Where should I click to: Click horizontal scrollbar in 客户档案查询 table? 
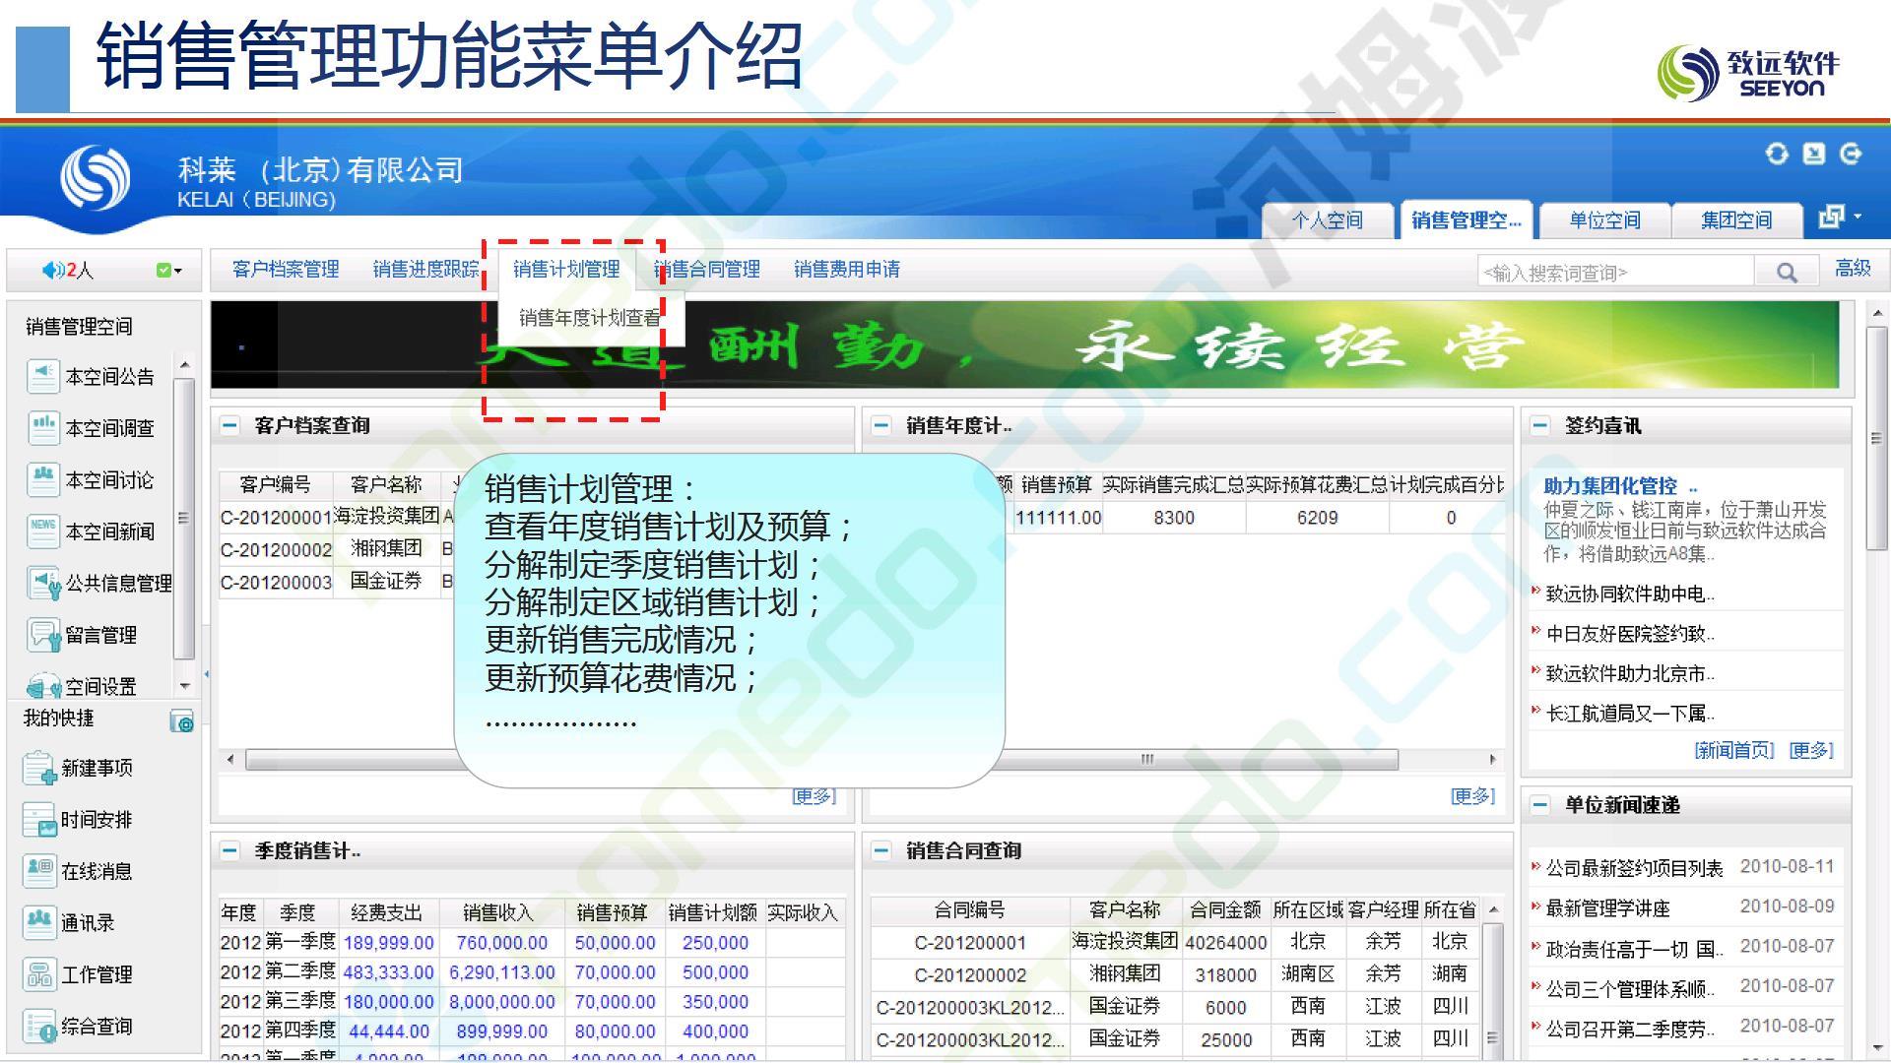click(350, 760)
